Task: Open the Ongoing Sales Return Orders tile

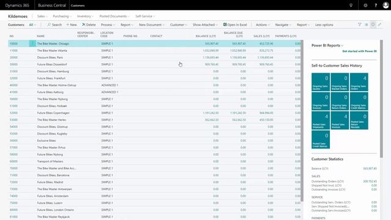Action: [x=340, y=101]
